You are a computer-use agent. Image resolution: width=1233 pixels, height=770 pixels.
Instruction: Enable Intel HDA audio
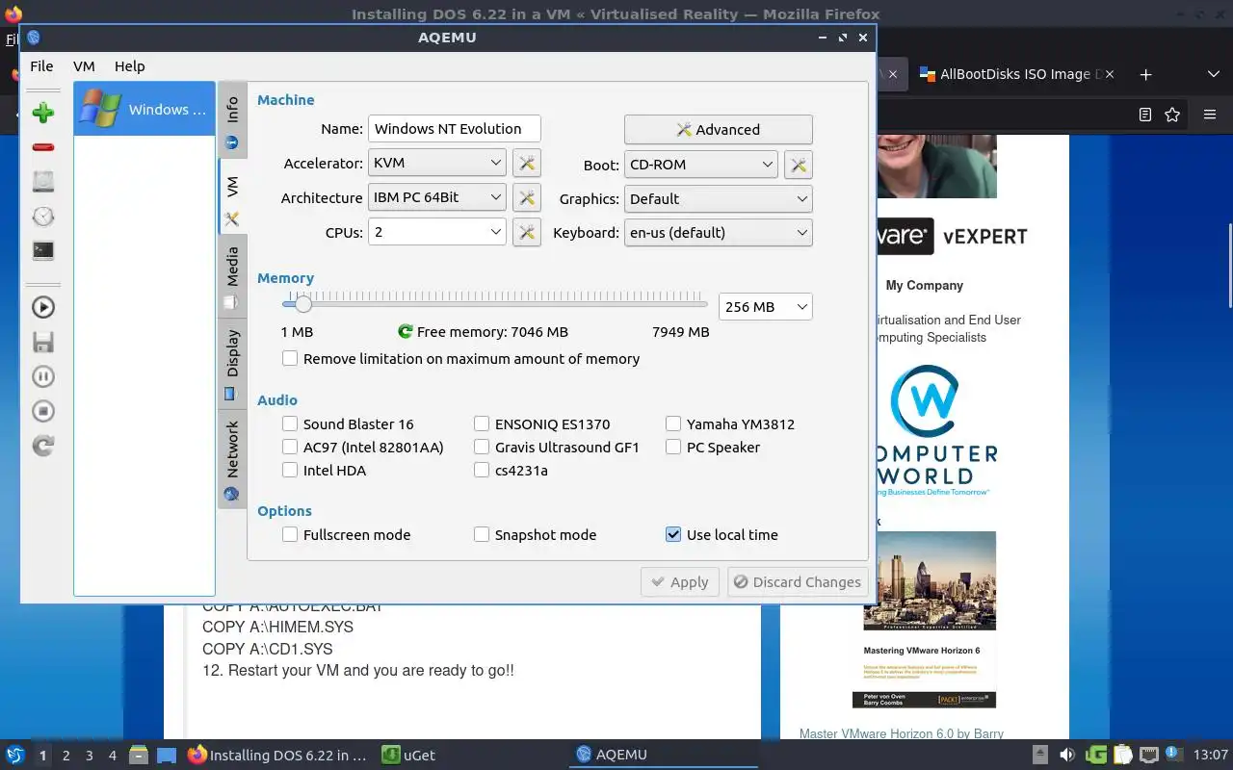pos(290,470)
